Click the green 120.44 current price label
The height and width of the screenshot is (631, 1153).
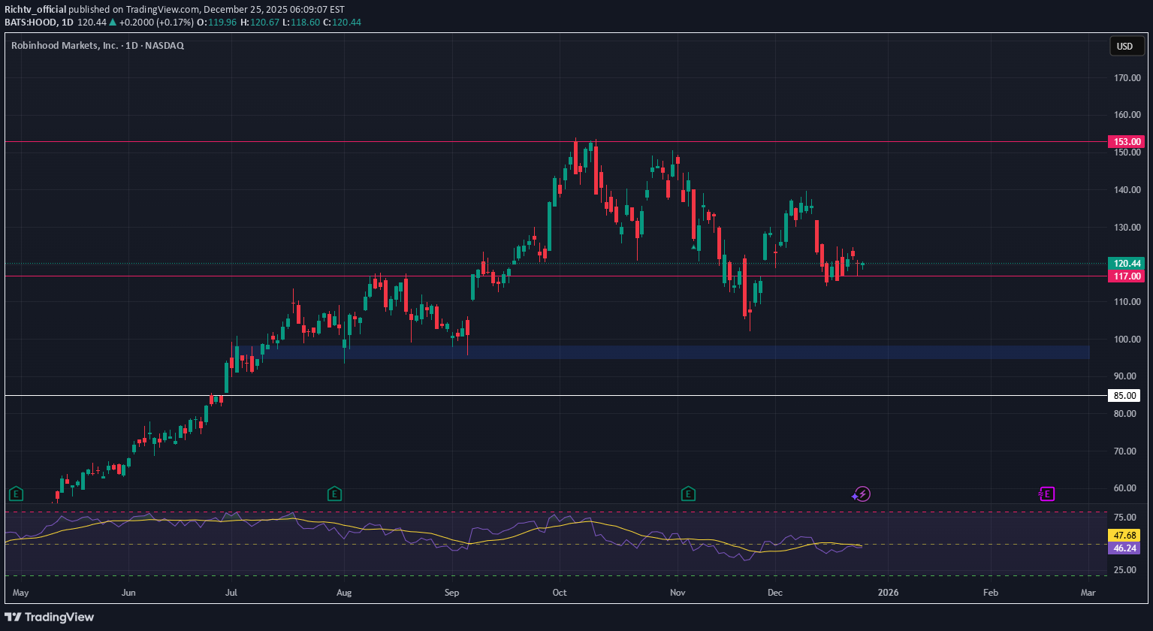[1126, 264]
